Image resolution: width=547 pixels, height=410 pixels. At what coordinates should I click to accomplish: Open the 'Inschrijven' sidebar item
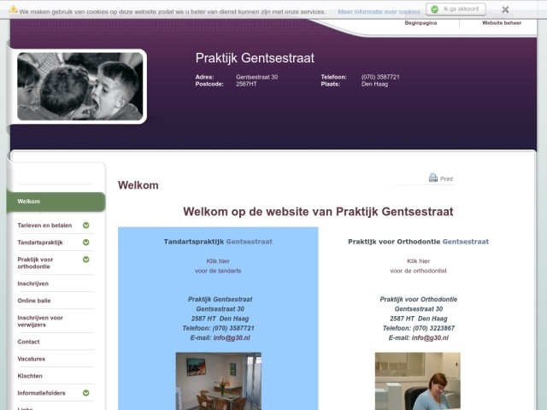click(33, 284)
